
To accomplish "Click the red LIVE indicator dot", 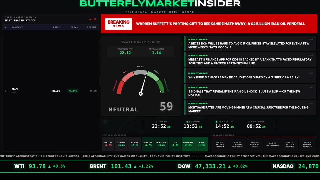I will click(90, 19).
